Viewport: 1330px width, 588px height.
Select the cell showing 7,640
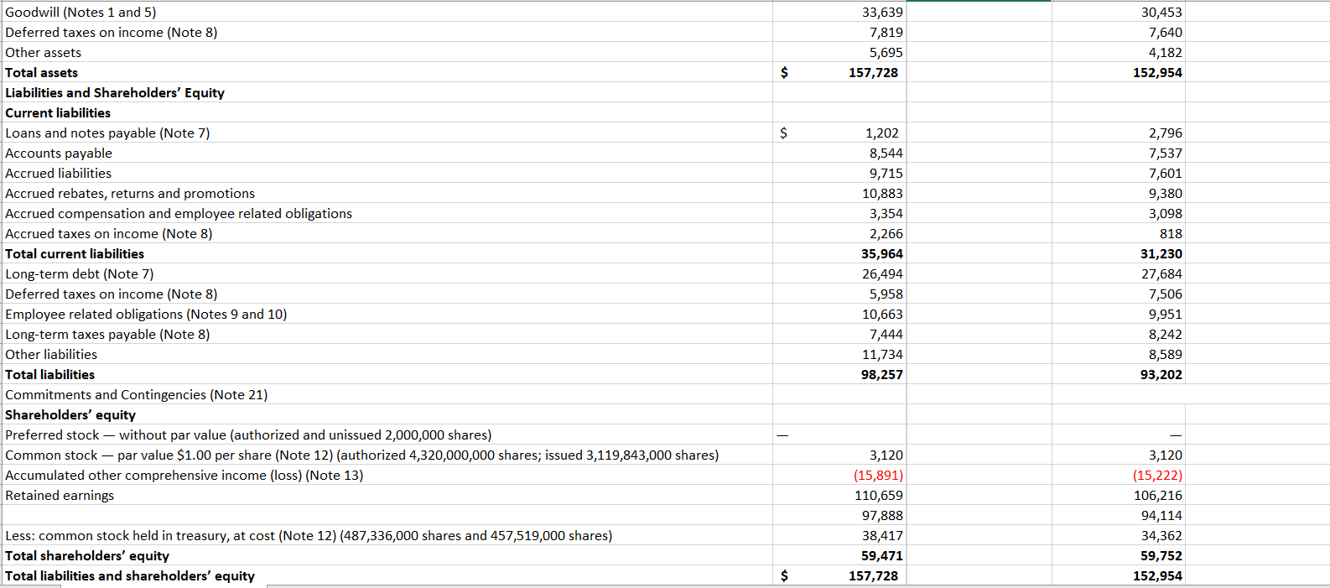tap(1119, 32)
